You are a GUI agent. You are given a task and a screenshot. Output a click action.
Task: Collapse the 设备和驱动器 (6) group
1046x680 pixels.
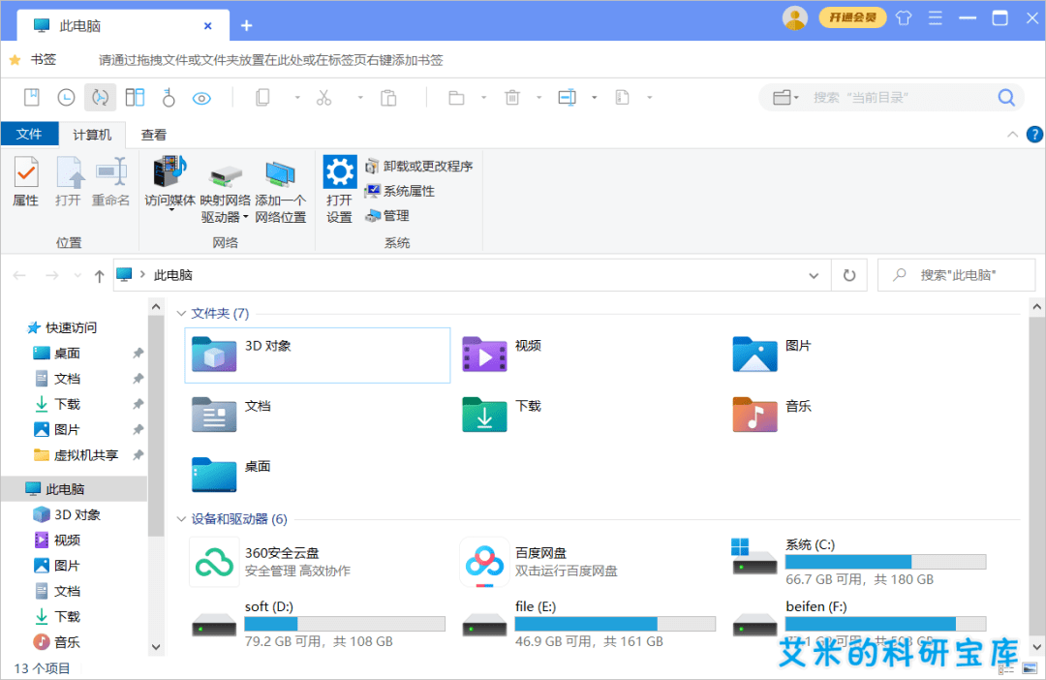pos(181,519)
